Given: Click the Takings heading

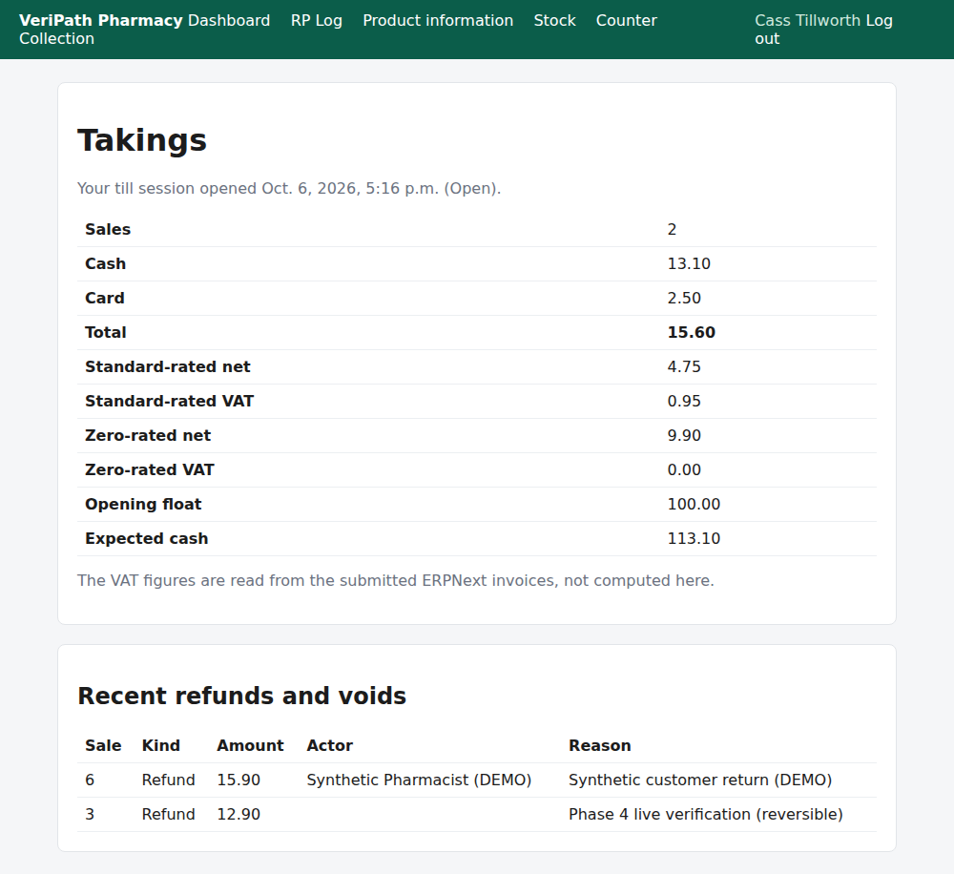Looking at the screenshot, I should 142,140.
